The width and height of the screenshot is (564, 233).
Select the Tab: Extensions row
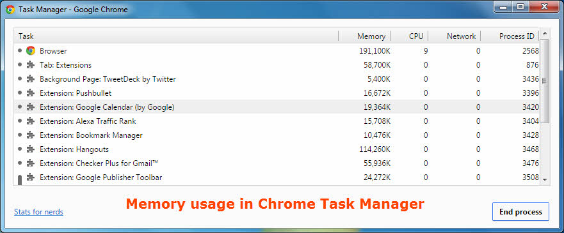[x=277, y=65]
